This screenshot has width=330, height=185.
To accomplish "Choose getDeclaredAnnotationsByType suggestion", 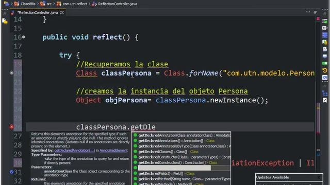I will point(181,146).
